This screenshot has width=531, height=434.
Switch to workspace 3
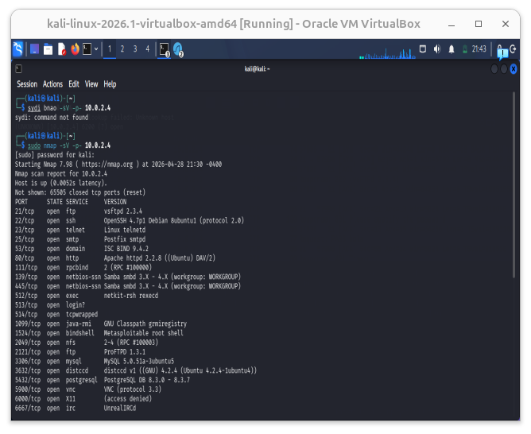(x=135, y=49)
